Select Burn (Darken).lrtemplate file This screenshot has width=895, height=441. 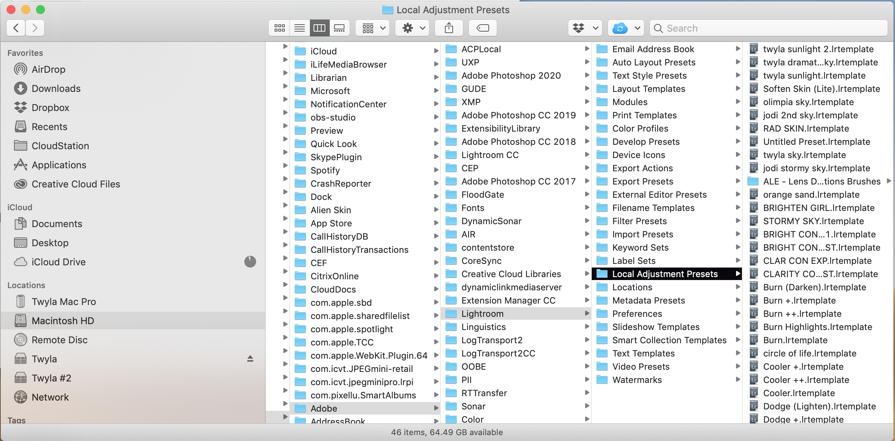pos(814,287)
